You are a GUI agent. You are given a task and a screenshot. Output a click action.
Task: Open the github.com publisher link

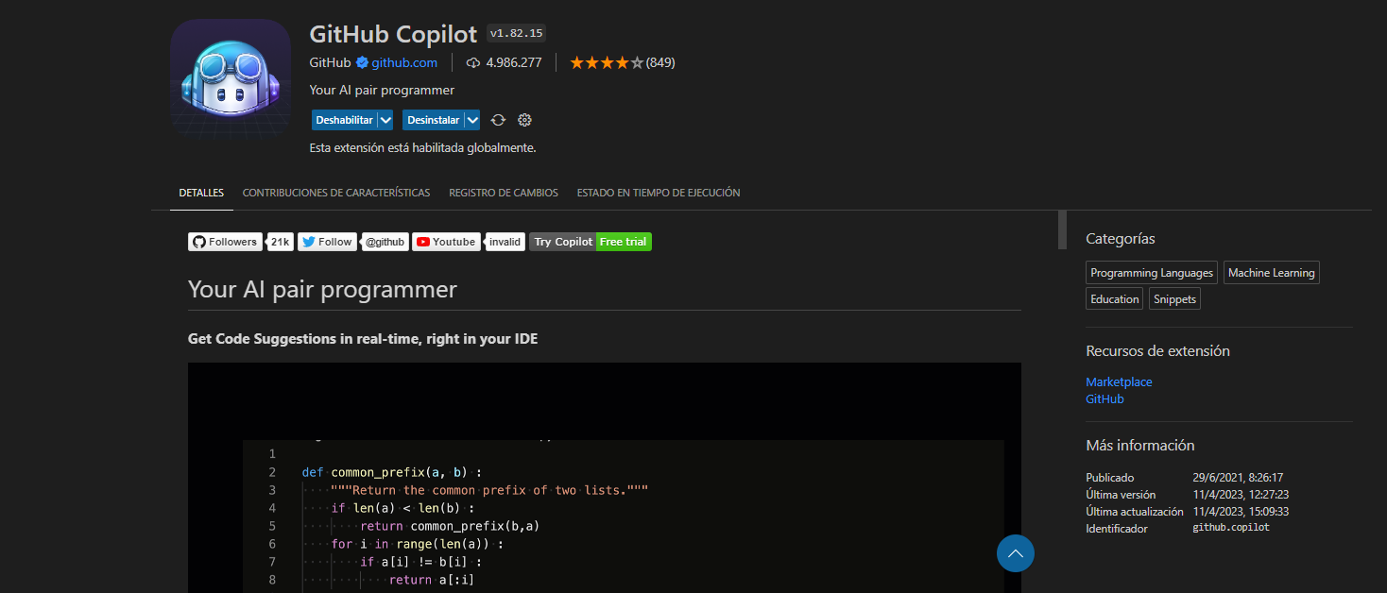[404, 63]
